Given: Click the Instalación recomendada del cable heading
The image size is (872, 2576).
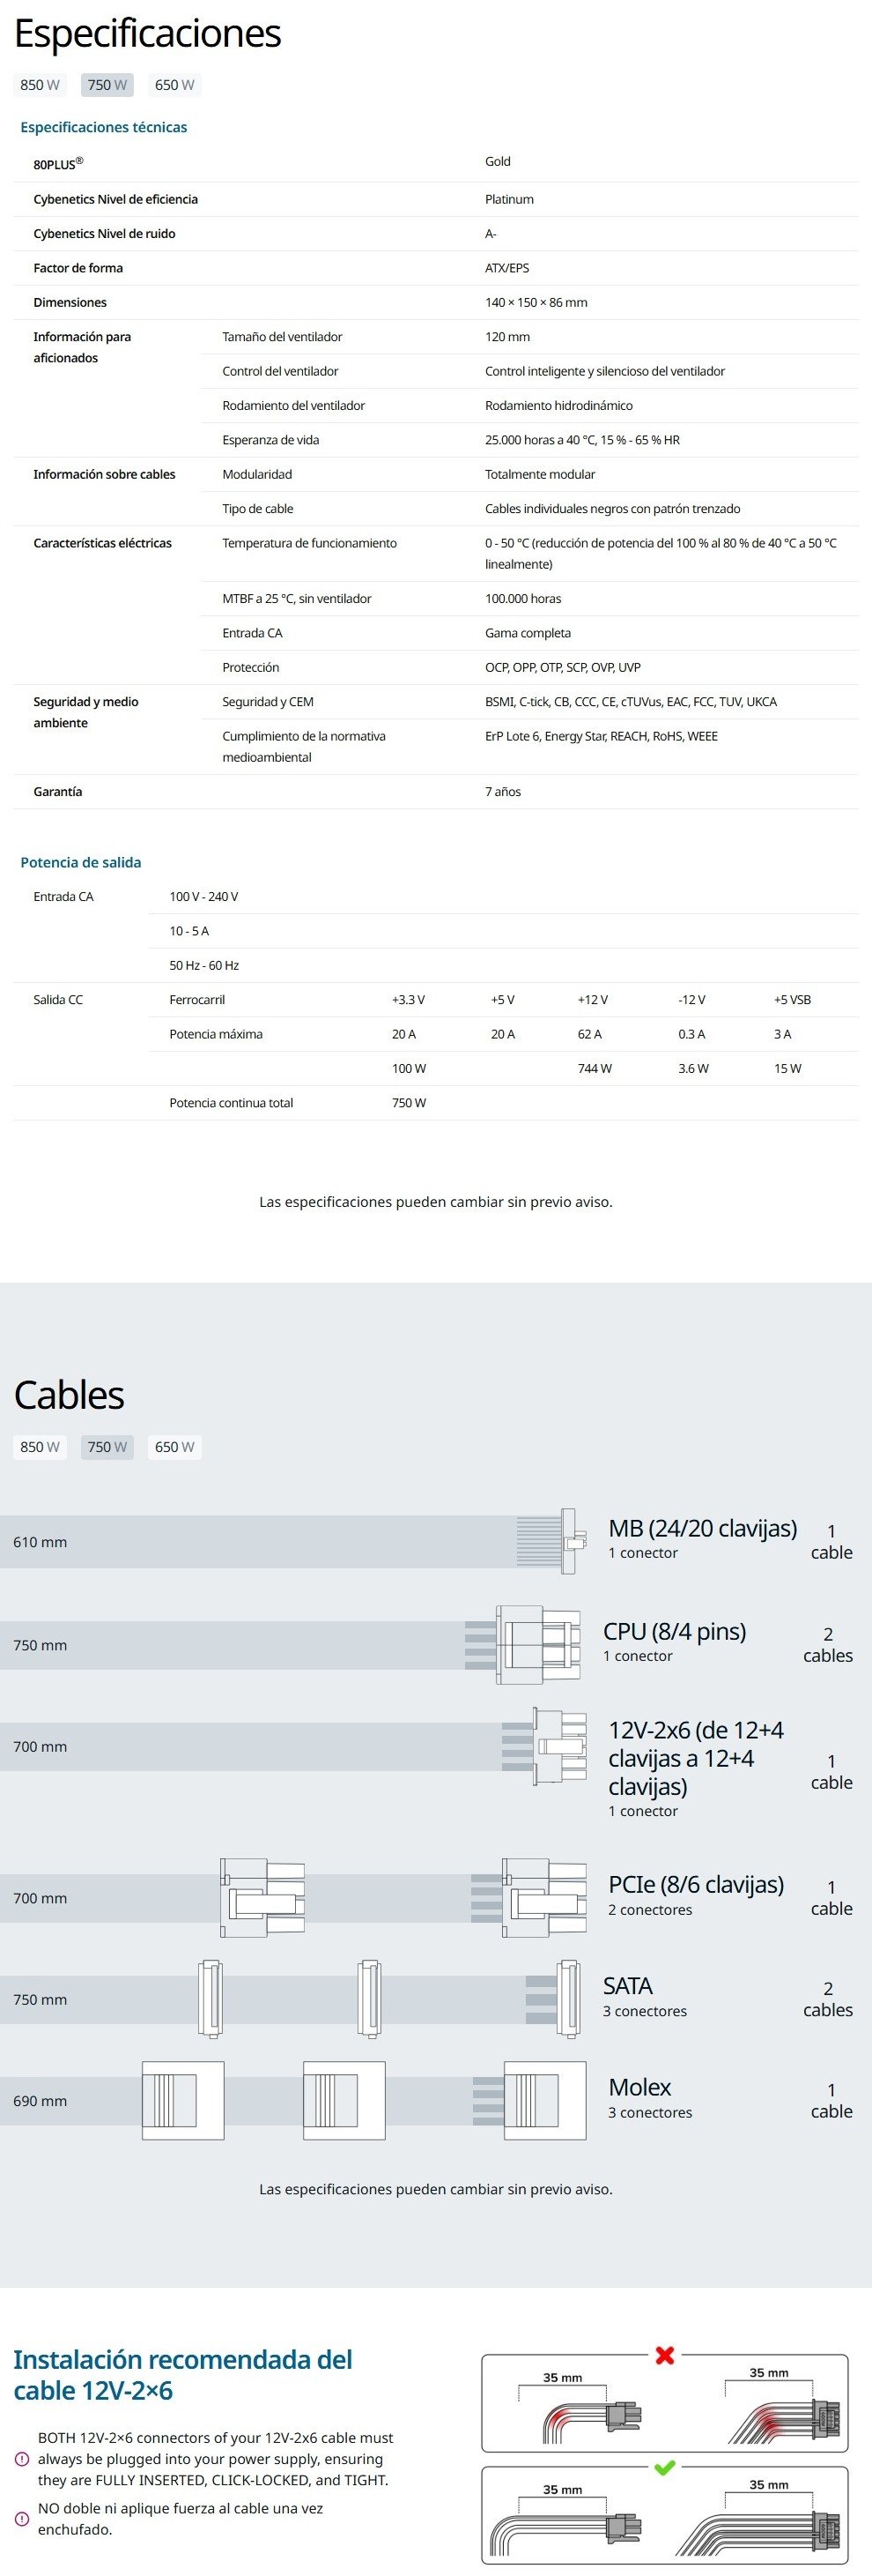Looking at the screenshot, I should (183, 2375).
